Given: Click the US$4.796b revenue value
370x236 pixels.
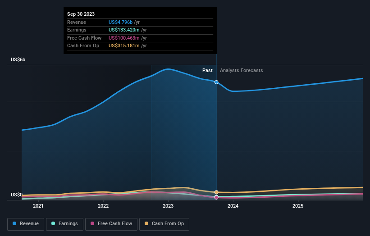Looking at the screenshot, I should pos(120,22).
